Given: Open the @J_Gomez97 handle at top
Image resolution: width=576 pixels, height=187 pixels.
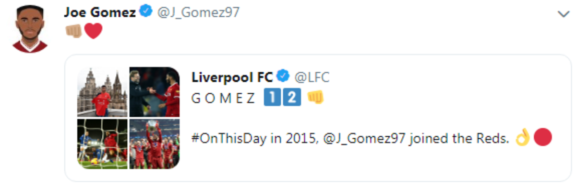Looking at the screenshot, I should (198, 13).
